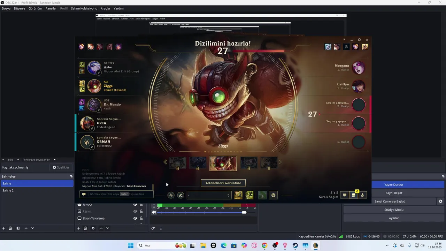
Task: Open the Paneller menu
Action: tap(51, 8)
